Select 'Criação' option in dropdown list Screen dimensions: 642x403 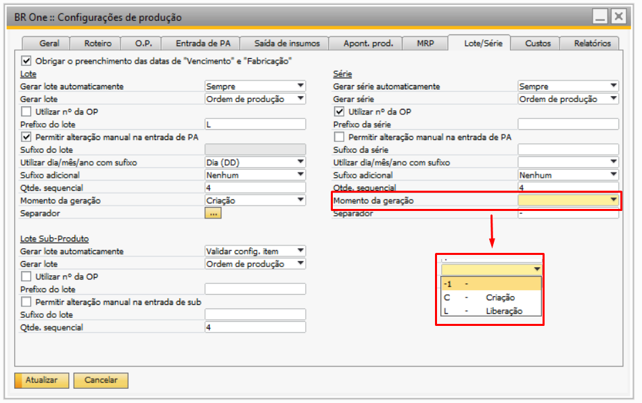pos(500,298)
